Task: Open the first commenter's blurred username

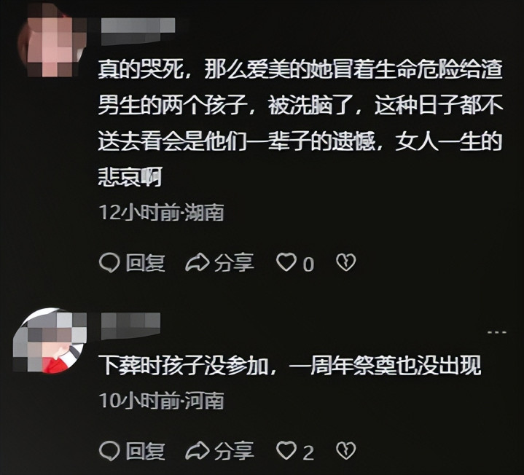Action: click(138, 31)
